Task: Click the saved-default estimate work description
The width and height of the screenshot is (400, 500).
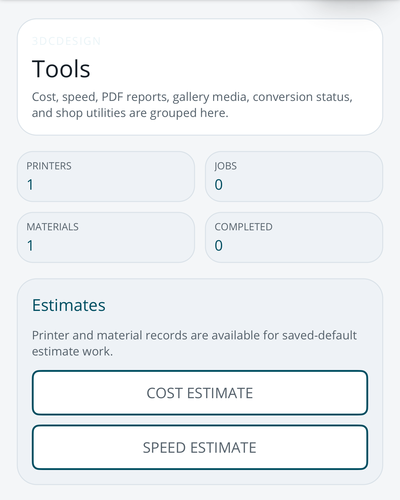Action: (x=194, y=343)
